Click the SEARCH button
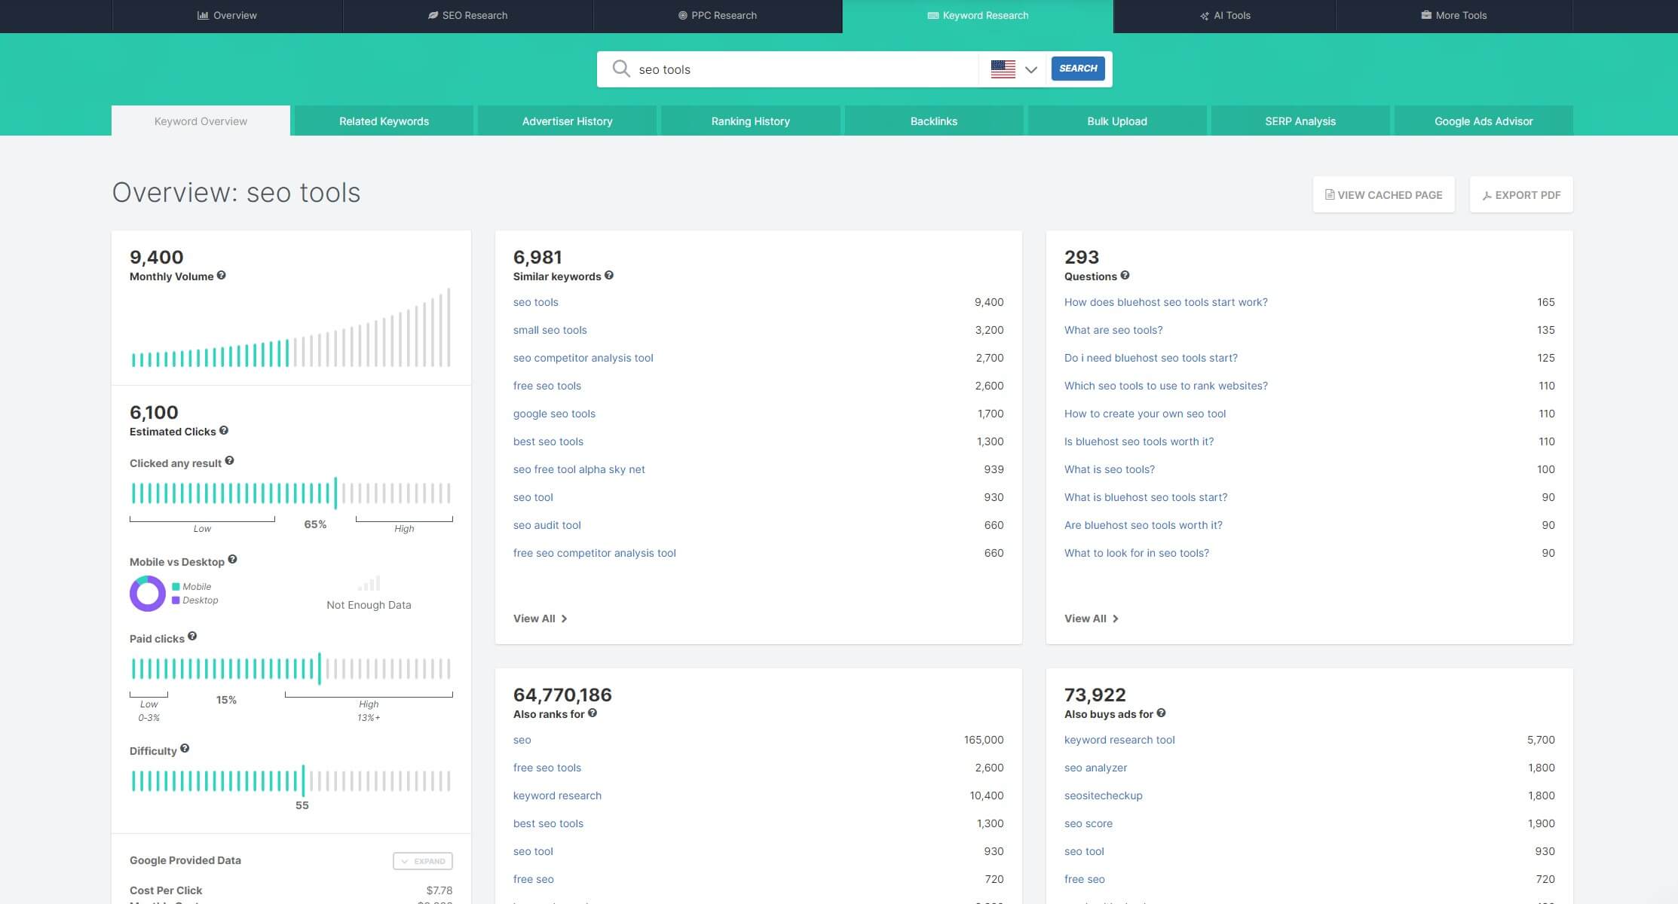The image size is (1678, 904). click(x=1076, y=68)
